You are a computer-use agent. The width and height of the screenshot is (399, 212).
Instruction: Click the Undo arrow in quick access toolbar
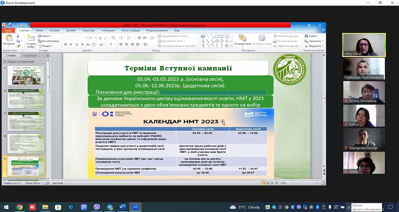(15, 25)
